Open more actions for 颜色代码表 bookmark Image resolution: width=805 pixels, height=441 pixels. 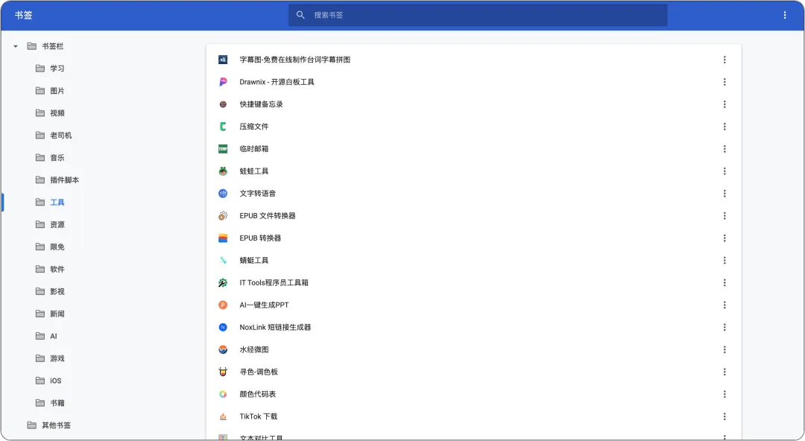(724, 394)
